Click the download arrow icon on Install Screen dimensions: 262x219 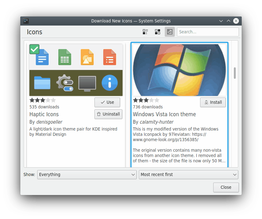coord(206,102)
